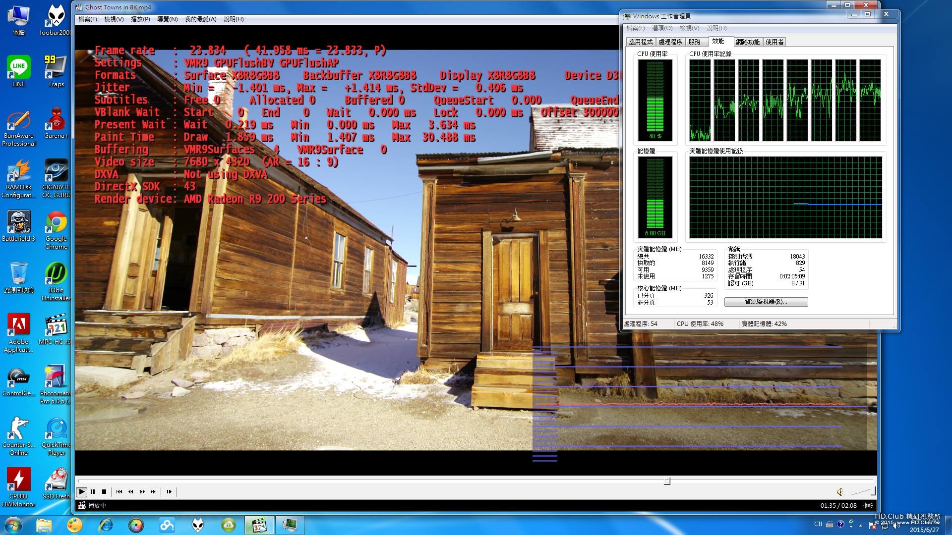
Task: Open the 我的最愛(A) menu in MPC-HC
Action: (x=201, y=19)
